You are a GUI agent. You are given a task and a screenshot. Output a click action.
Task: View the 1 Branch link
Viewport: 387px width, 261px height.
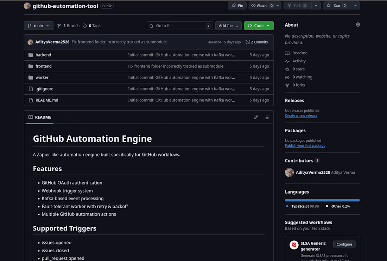(68, 26)
